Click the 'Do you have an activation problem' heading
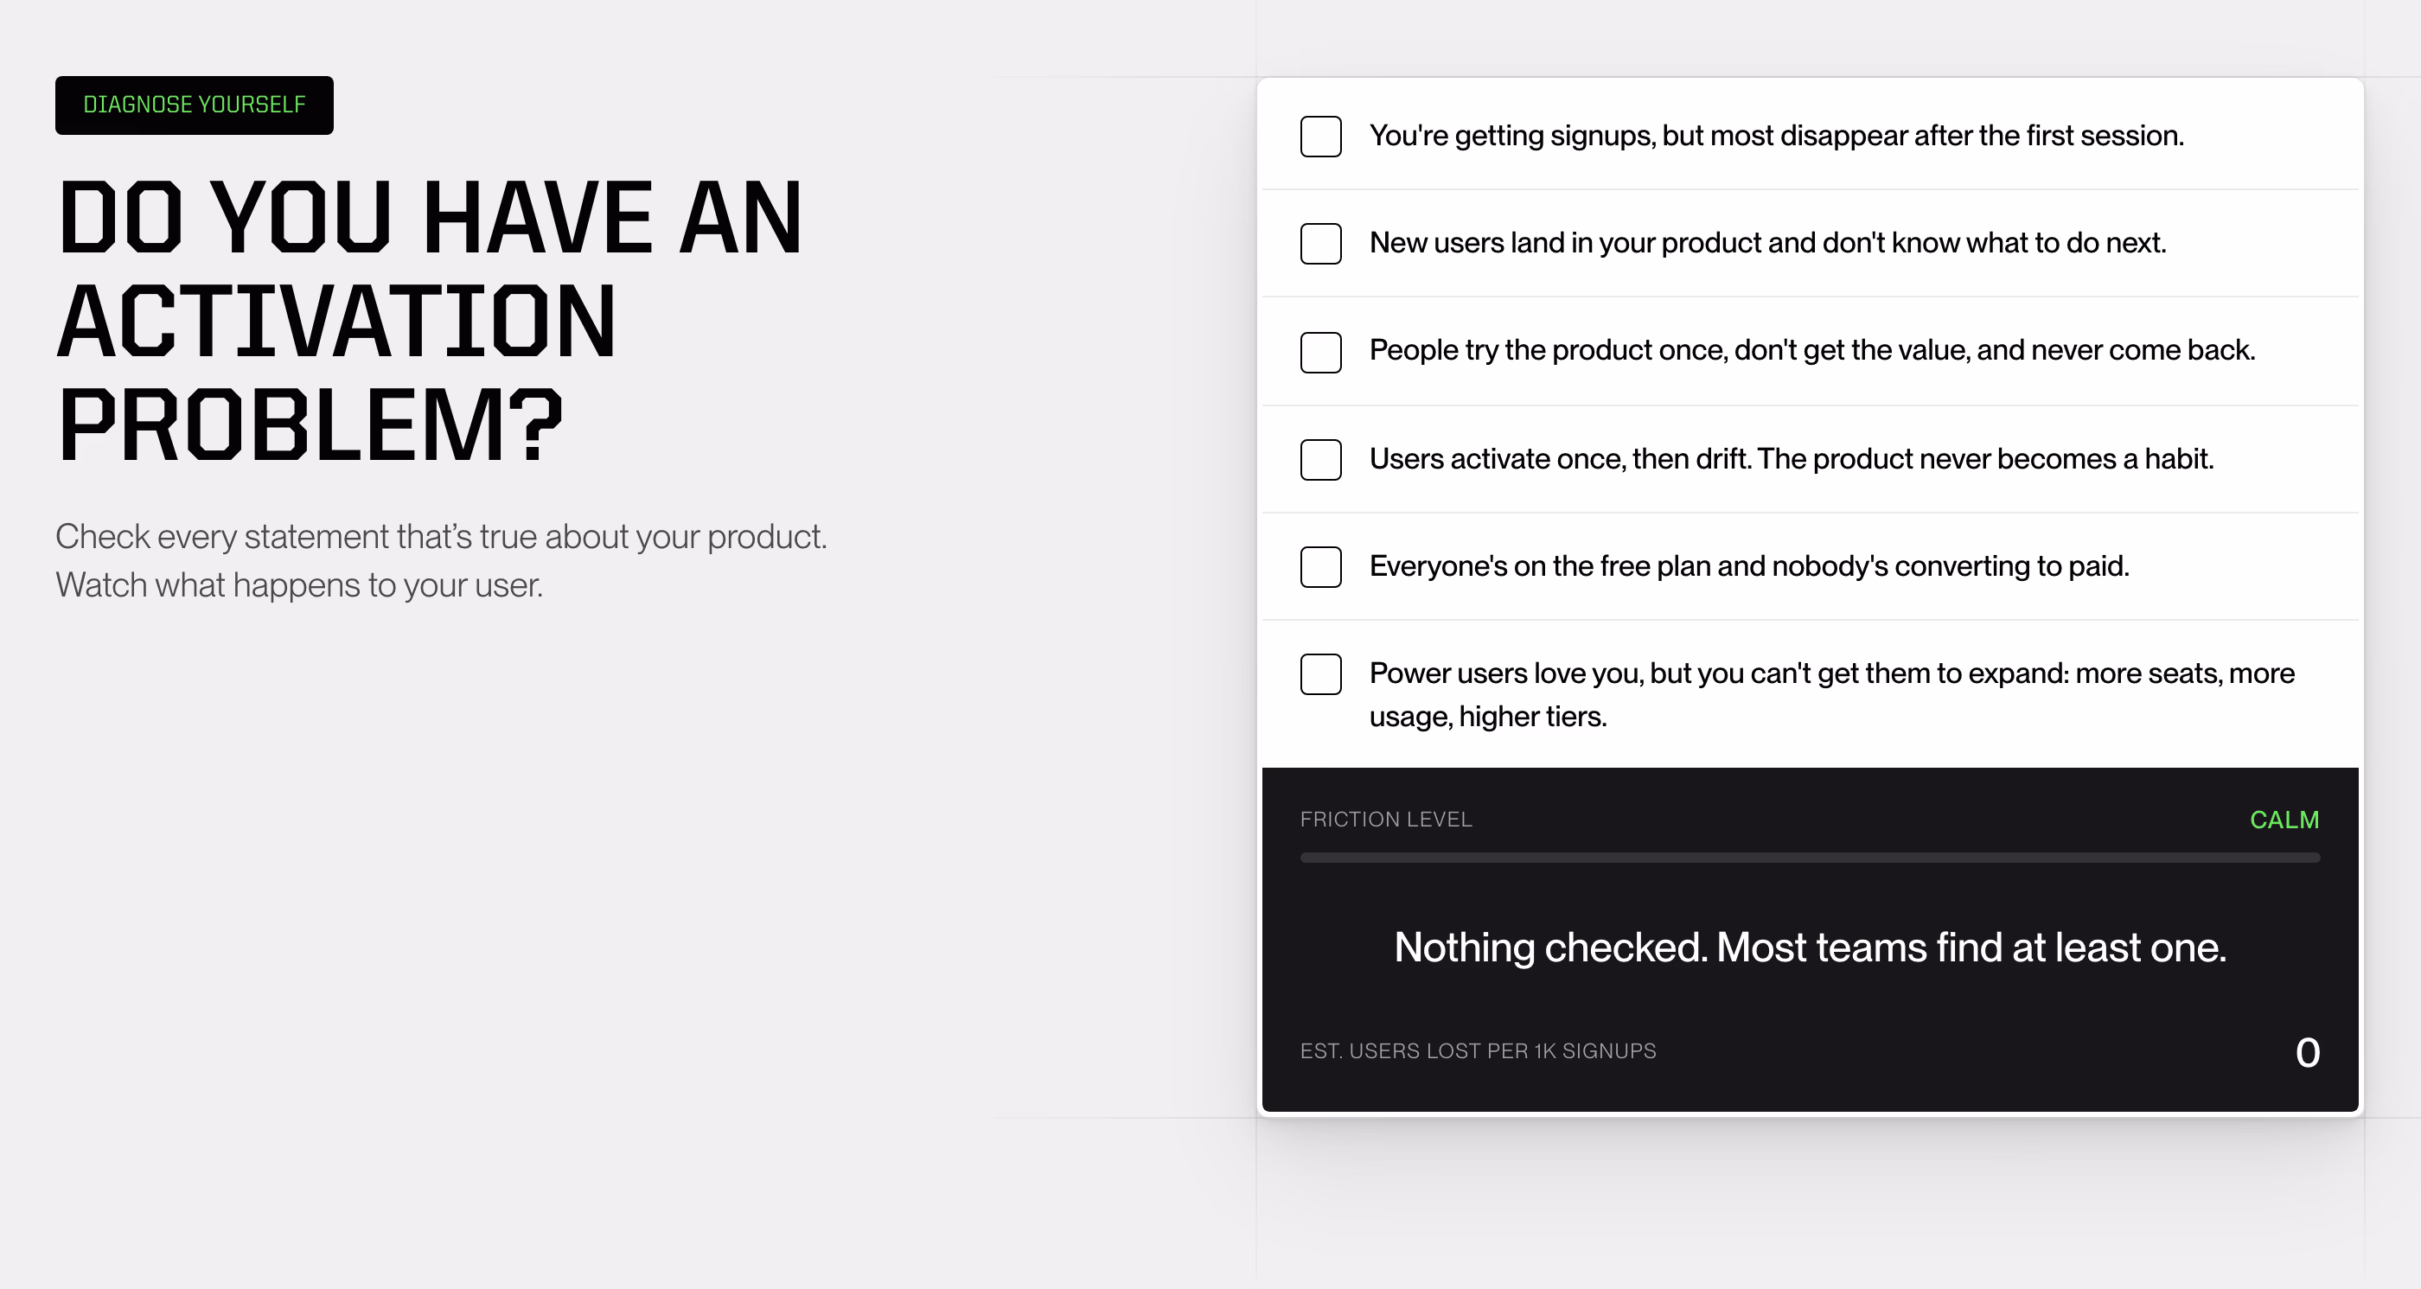 [x=431, y=321]
